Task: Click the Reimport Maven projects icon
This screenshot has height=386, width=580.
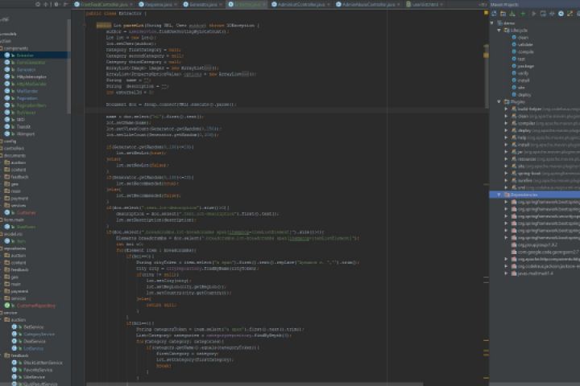Action: tap(494, 14)
